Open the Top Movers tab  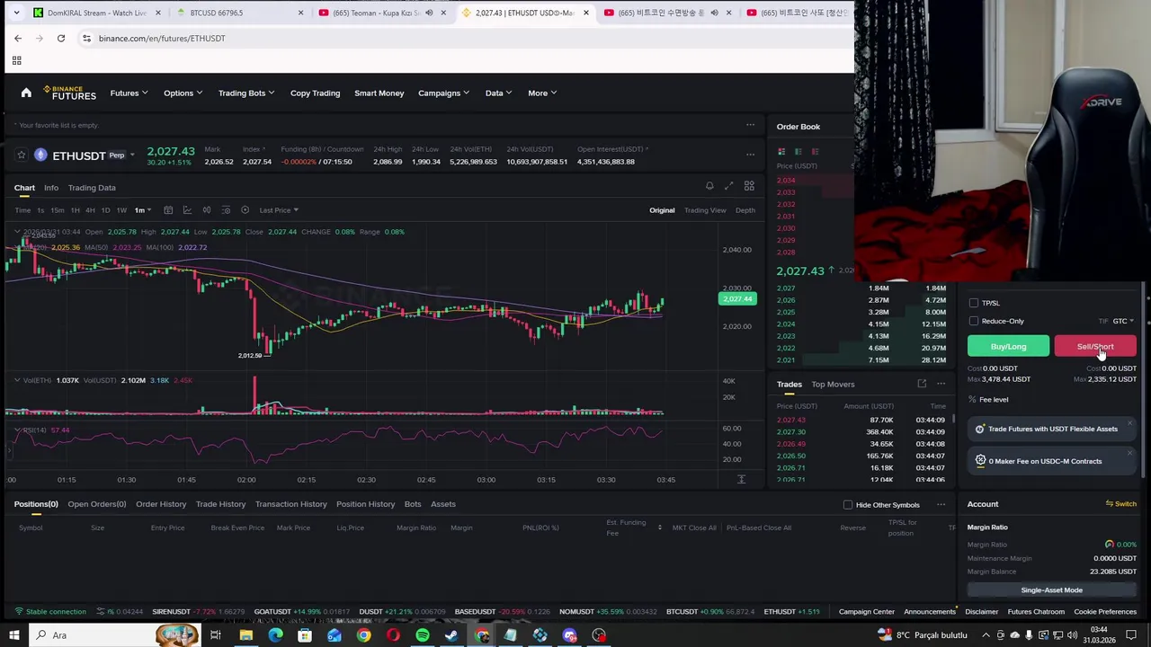tap(833, 385)
